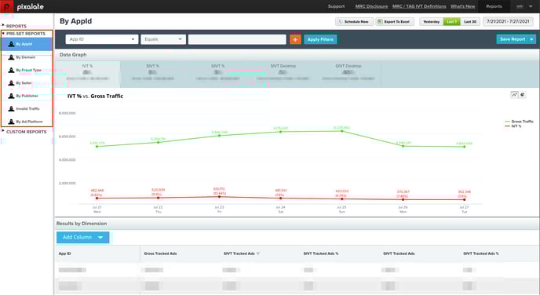This screenshot has width=540, height=295.
Task: Click the Export To Excel button
Action: (x=395, y=22)
